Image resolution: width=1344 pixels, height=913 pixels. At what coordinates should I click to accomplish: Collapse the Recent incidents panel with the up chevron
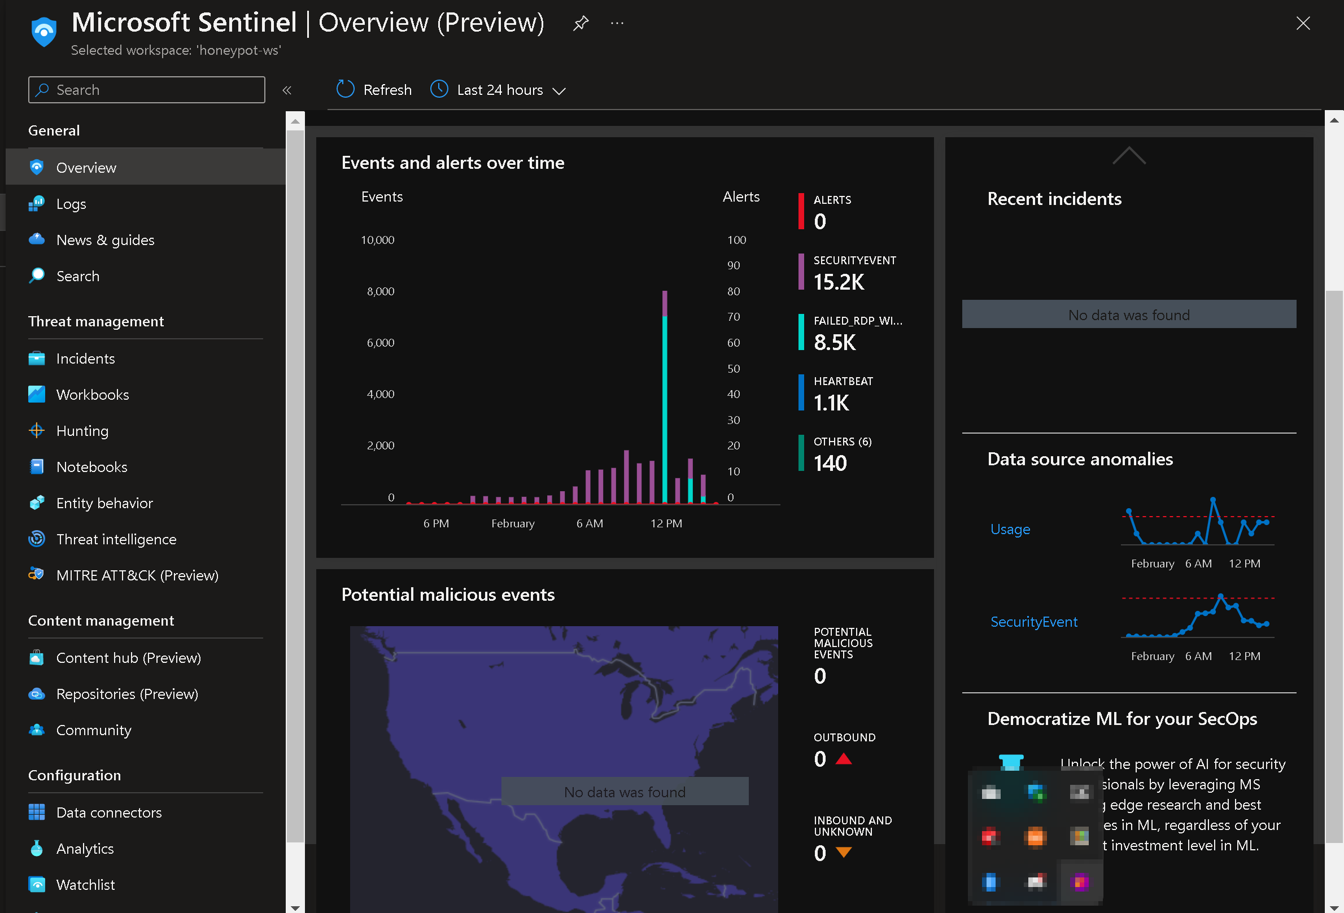1129,155
